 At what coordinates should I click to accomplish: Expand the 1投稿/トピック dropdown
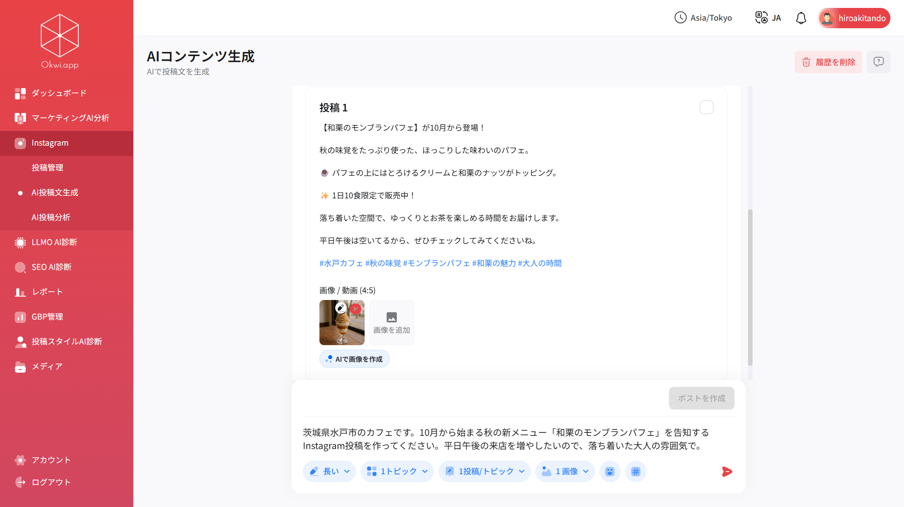point(484,471)
